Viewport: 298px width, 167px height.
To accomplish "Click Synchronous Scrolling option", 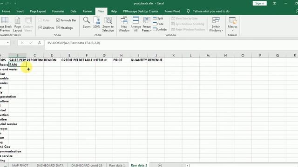I will (188, 24).
